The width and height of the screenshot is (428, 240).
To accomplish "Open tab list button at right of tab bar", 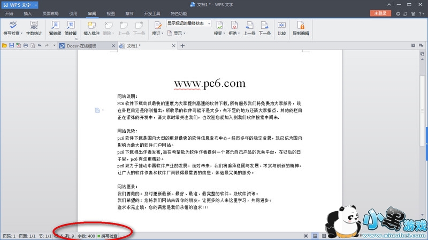I will point(421,45).
